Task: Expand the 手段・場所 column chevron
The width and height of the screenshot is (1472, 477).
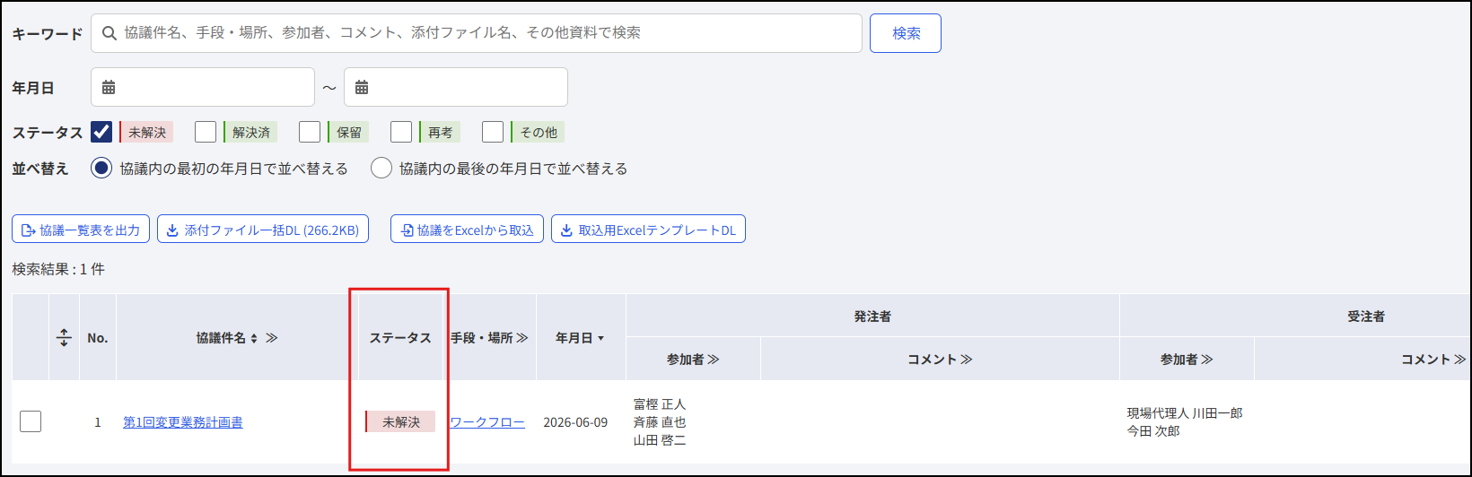Action: 522,338
